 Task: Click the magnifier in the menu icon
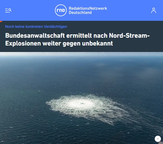pos(10,10)
